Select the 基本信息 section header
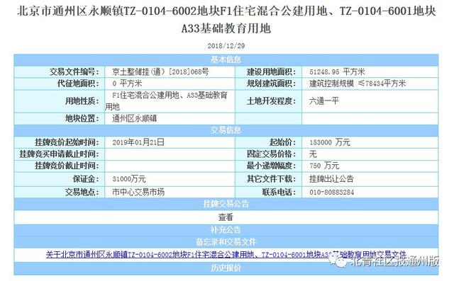The image size is (454, 281). tap(226, 59)
